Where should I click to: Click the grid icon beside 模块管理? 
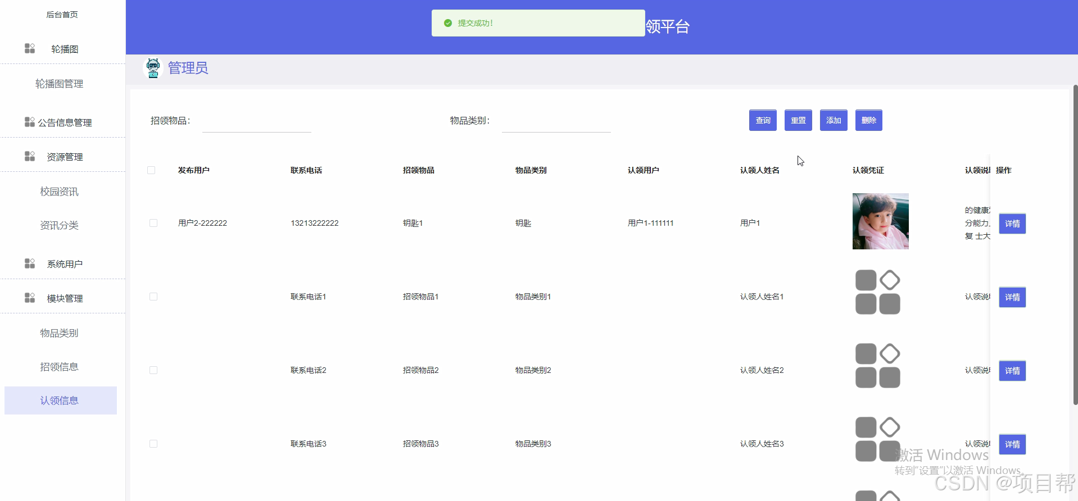coord(30,298)
